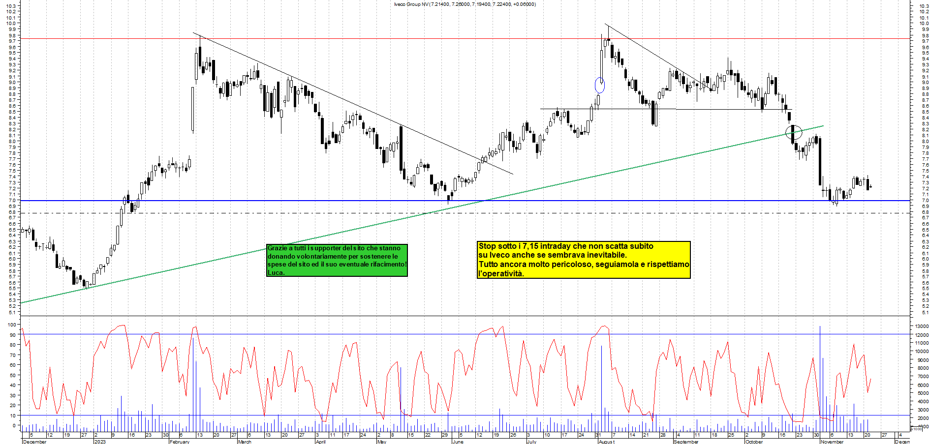Click the 'July' month label
Viewport: 930px width, 444px height.
coord(531,442)
